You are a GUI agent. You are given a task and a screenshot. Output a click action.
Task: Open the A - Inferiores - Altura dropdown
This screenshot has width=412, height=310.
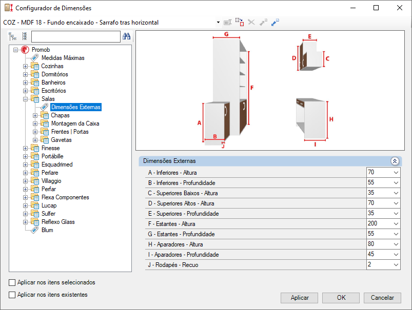396,173
